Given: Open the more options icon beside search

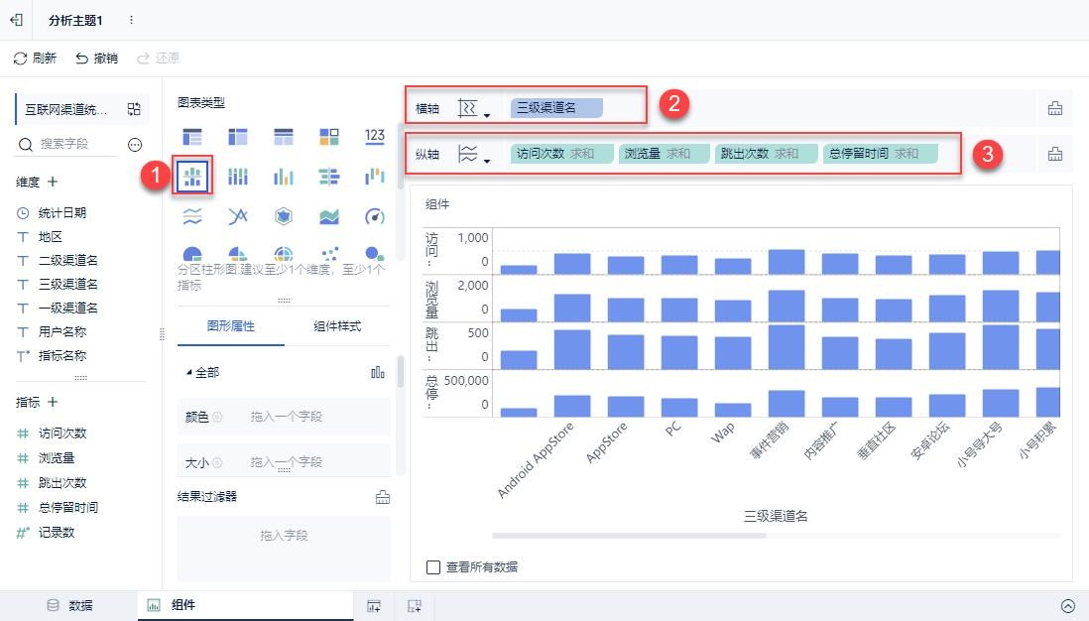Looking at the screenshot, I should 135,145.
